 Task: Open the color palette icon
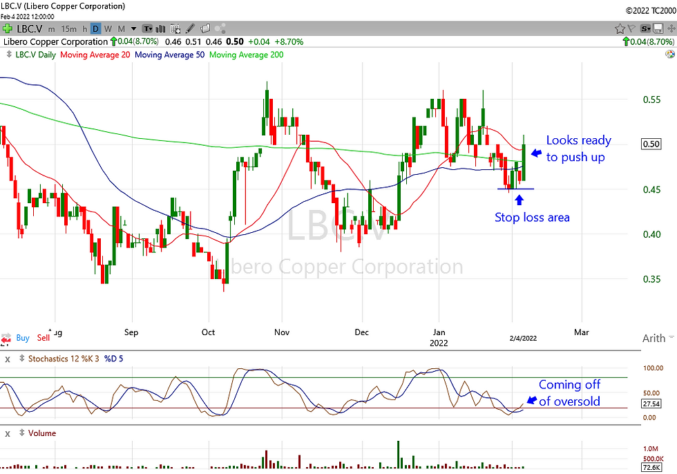(x=670, y=55)
